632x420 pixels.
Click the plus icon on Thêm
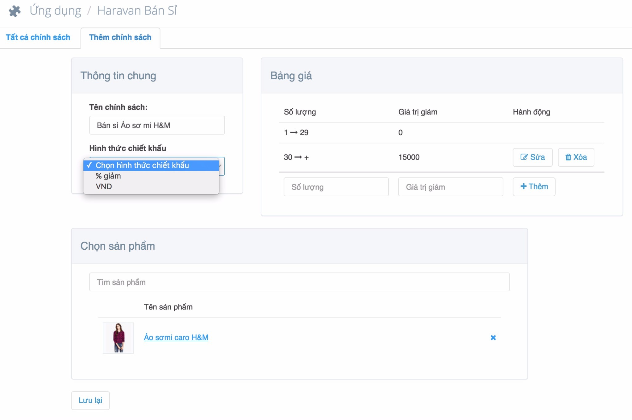(523, 186)
